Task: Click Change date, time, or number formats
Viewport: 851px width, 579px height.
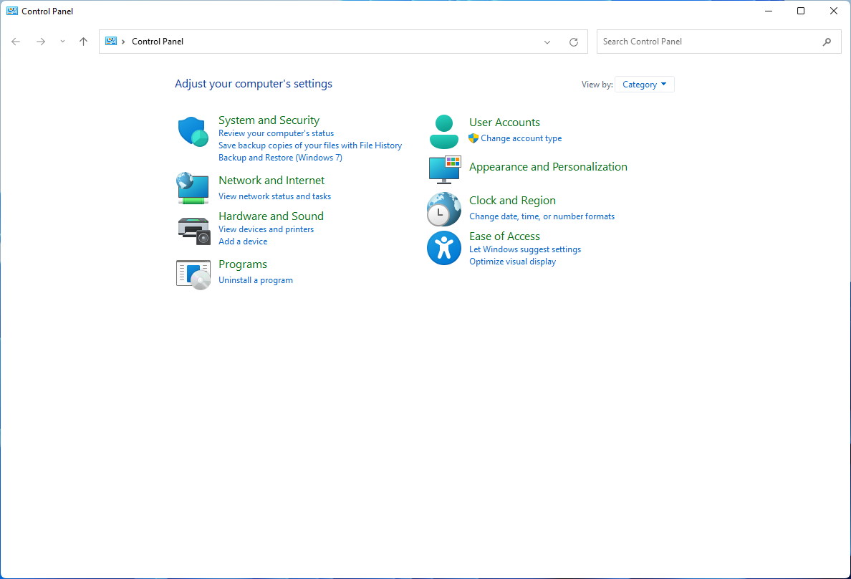Action: [x=542, y=216]
